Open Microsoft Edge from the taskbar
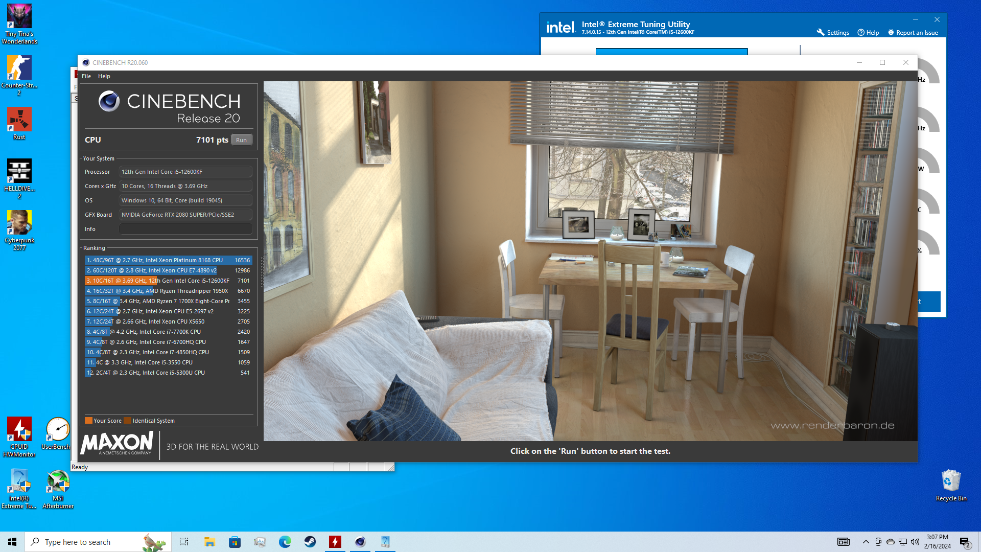 [285, 542]
